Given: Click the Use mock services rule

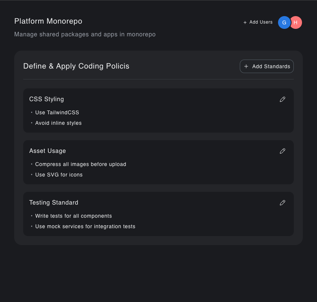Looking at the screenshot, I should [x=85, y=226].
